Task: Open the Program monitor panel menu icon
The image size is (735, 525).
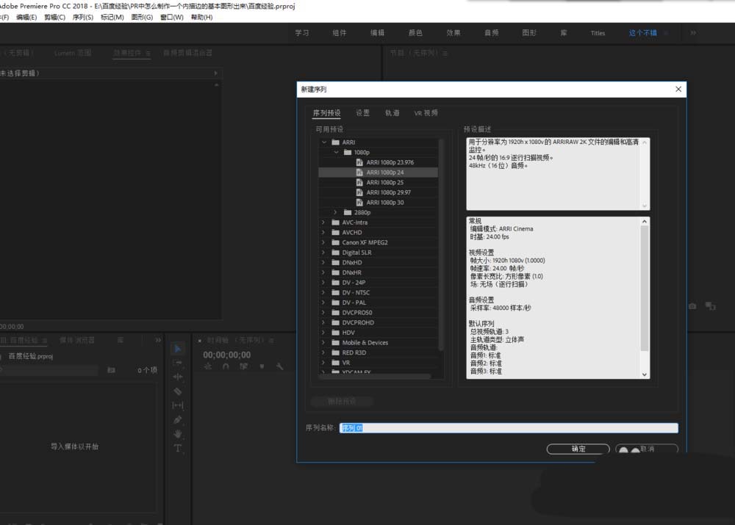Action: pos(445,54)
